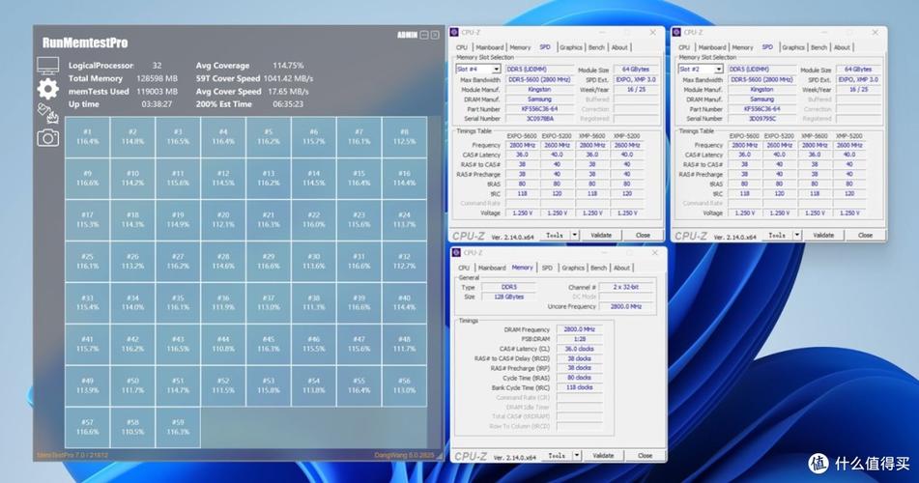
Task: Click Total Memory value 128598 MB
Action: [158, 78]
